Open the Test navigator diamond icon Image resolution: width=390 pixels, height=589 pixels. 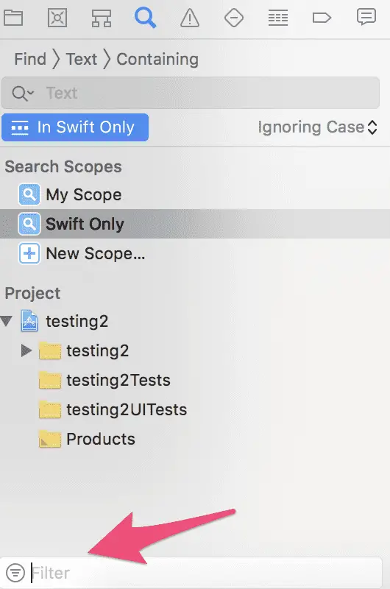click(234, 18)
